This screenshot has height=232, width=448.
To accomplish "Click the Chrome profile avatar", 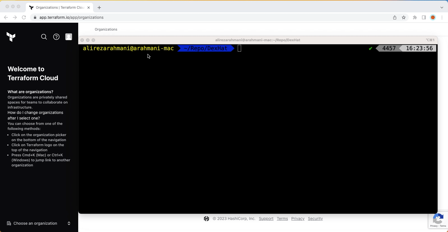I will [x=433, y=17].
